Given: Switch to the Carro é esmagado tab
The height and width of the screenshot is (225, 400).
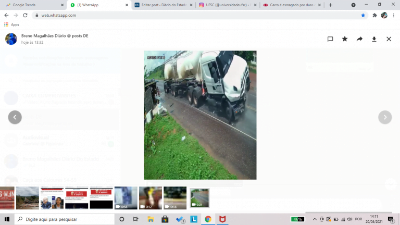Looking at the screenshot, I should coord(291,5).
